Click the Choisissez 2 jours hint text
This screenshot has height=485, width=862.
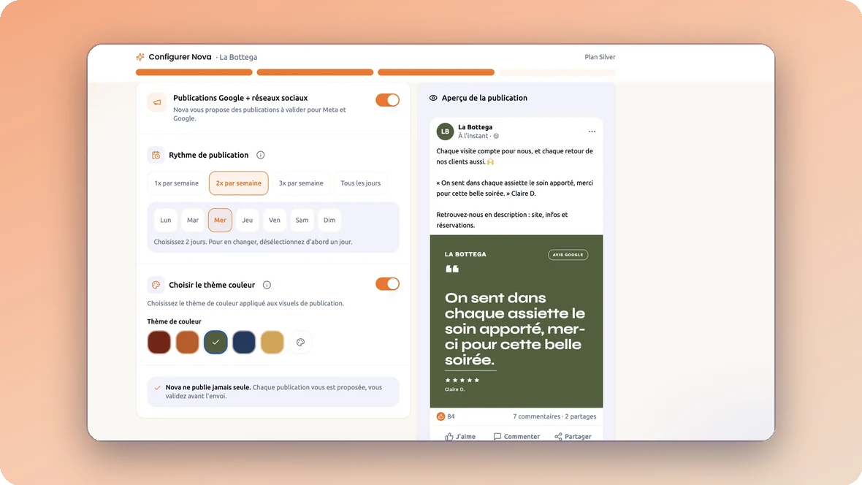click(x=253, y=241)
